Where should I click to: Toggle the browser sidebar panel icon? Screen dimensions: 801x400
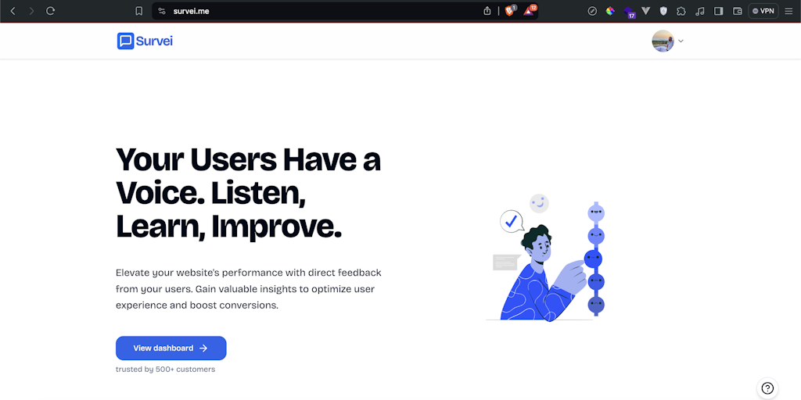tap(718, 11)
